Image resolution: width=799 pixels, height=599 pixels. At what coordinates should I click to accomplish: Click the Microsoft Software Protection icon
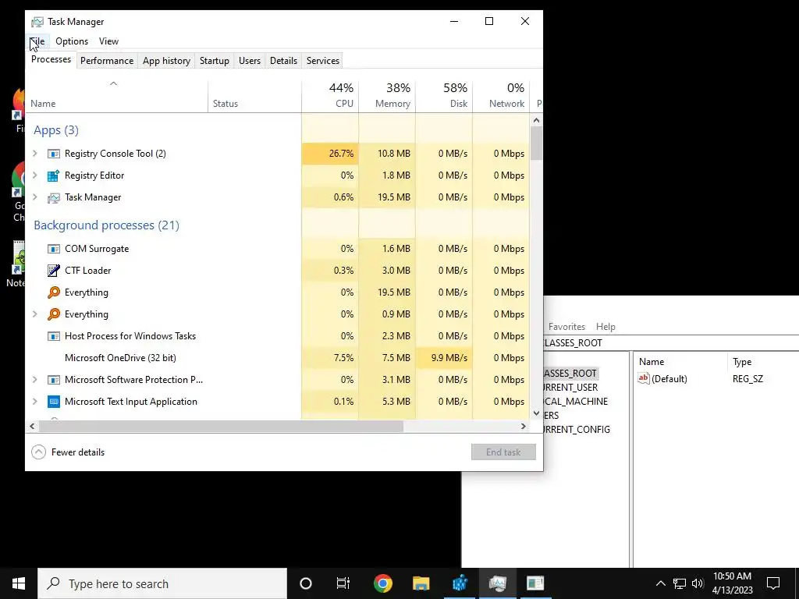coord(54,380)
